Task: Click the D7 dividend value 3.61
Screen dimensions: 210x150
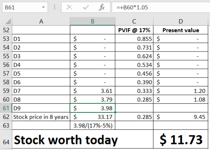Action: 93,91
